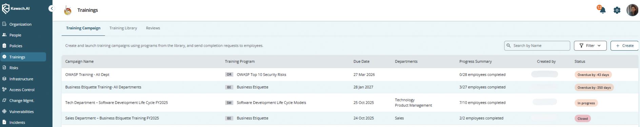Click the 28 Jan 2027 due date

tap(363, 87)
